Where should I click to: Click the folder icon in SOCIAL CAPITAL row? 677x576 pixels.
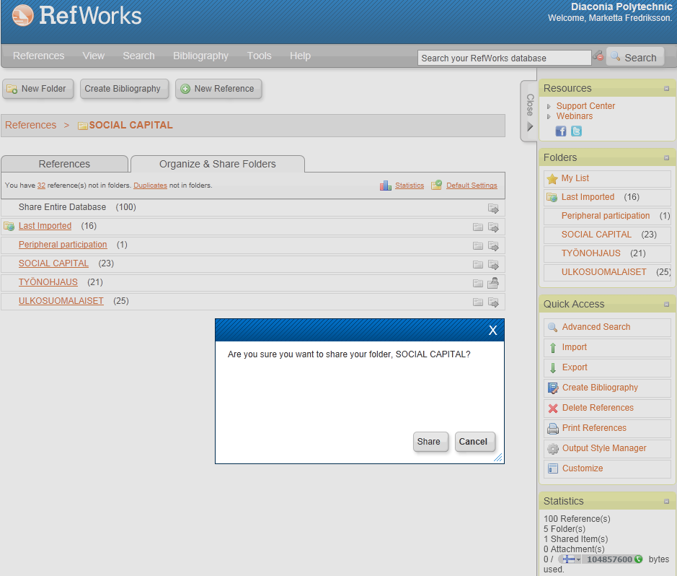click(478, 264)
